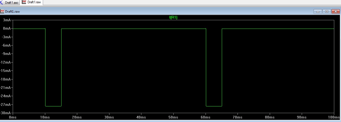
Task: Click the 10ms time axis label
Action: [x=45, y=117]
